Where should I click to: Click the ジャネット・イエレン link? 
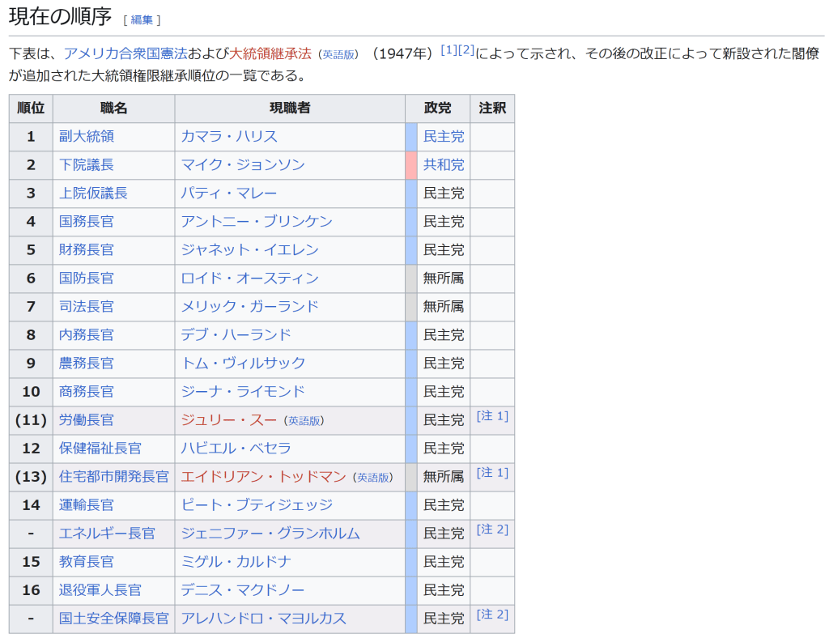249,250
